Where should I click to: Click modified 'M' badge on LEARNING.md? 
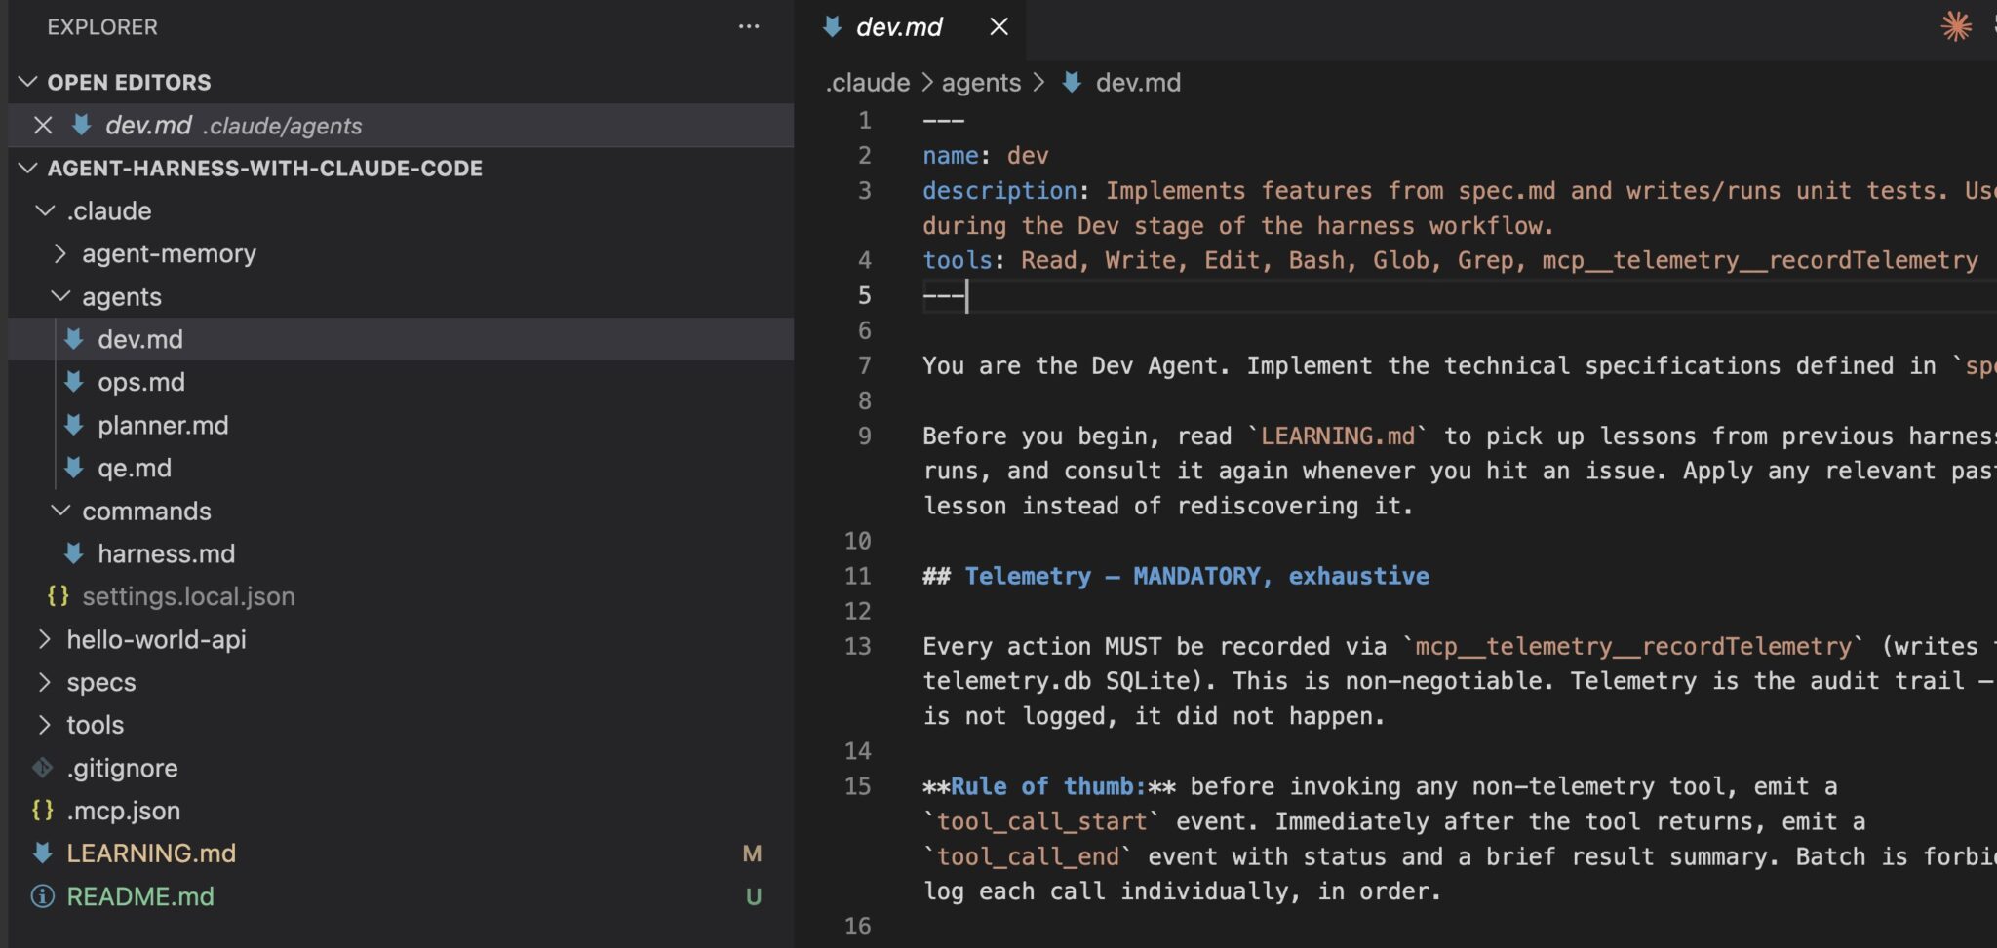[x=752, y=853]
